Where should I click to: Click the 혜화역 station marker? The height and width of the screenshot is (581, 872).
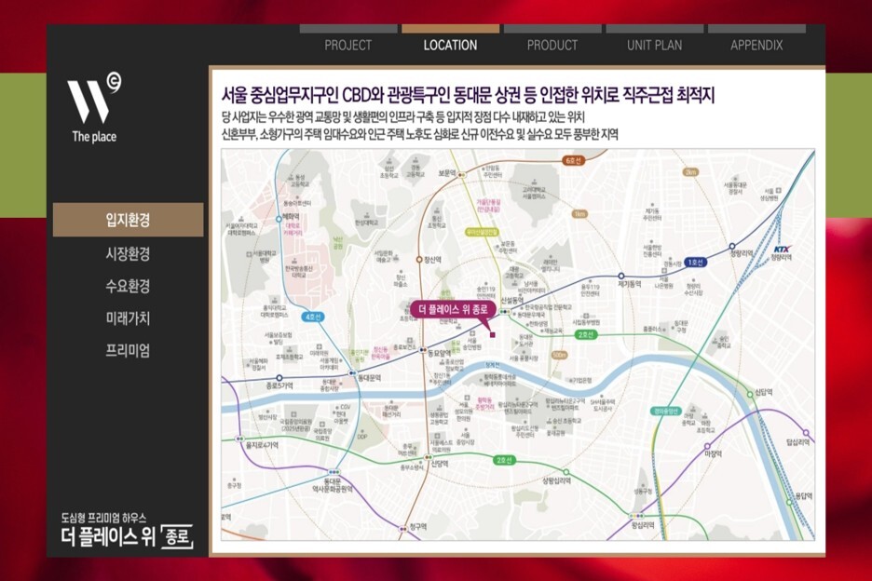(x=279, y=220)
